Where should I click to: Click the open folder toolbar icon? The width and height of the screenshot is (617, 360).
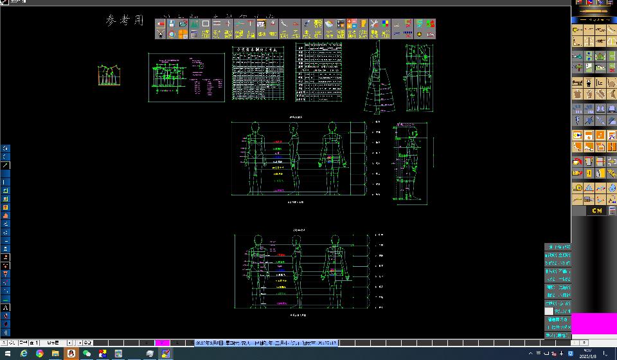pyautogui.click(x=183, y=24)
